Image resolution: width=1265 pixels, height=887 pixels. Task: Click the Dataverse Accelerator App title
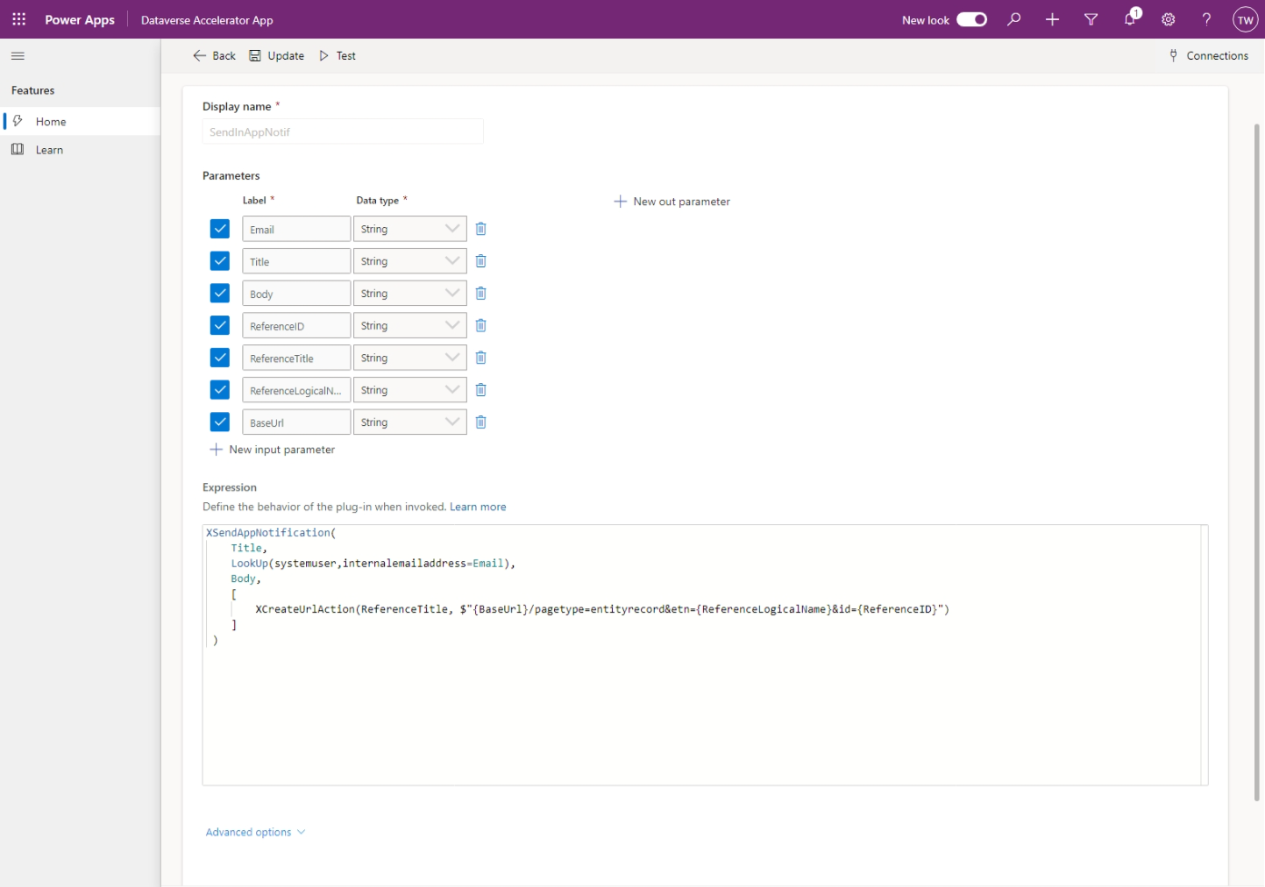(207, 20)
